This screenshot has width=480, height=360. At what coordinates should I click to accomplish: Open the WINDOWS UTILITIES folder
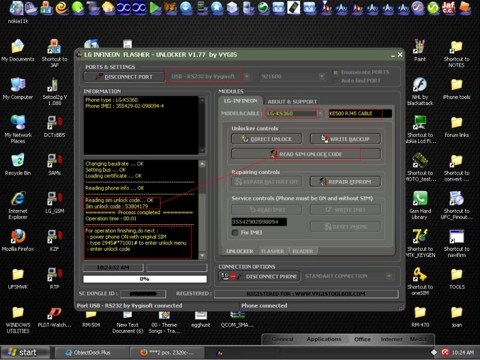18,320
